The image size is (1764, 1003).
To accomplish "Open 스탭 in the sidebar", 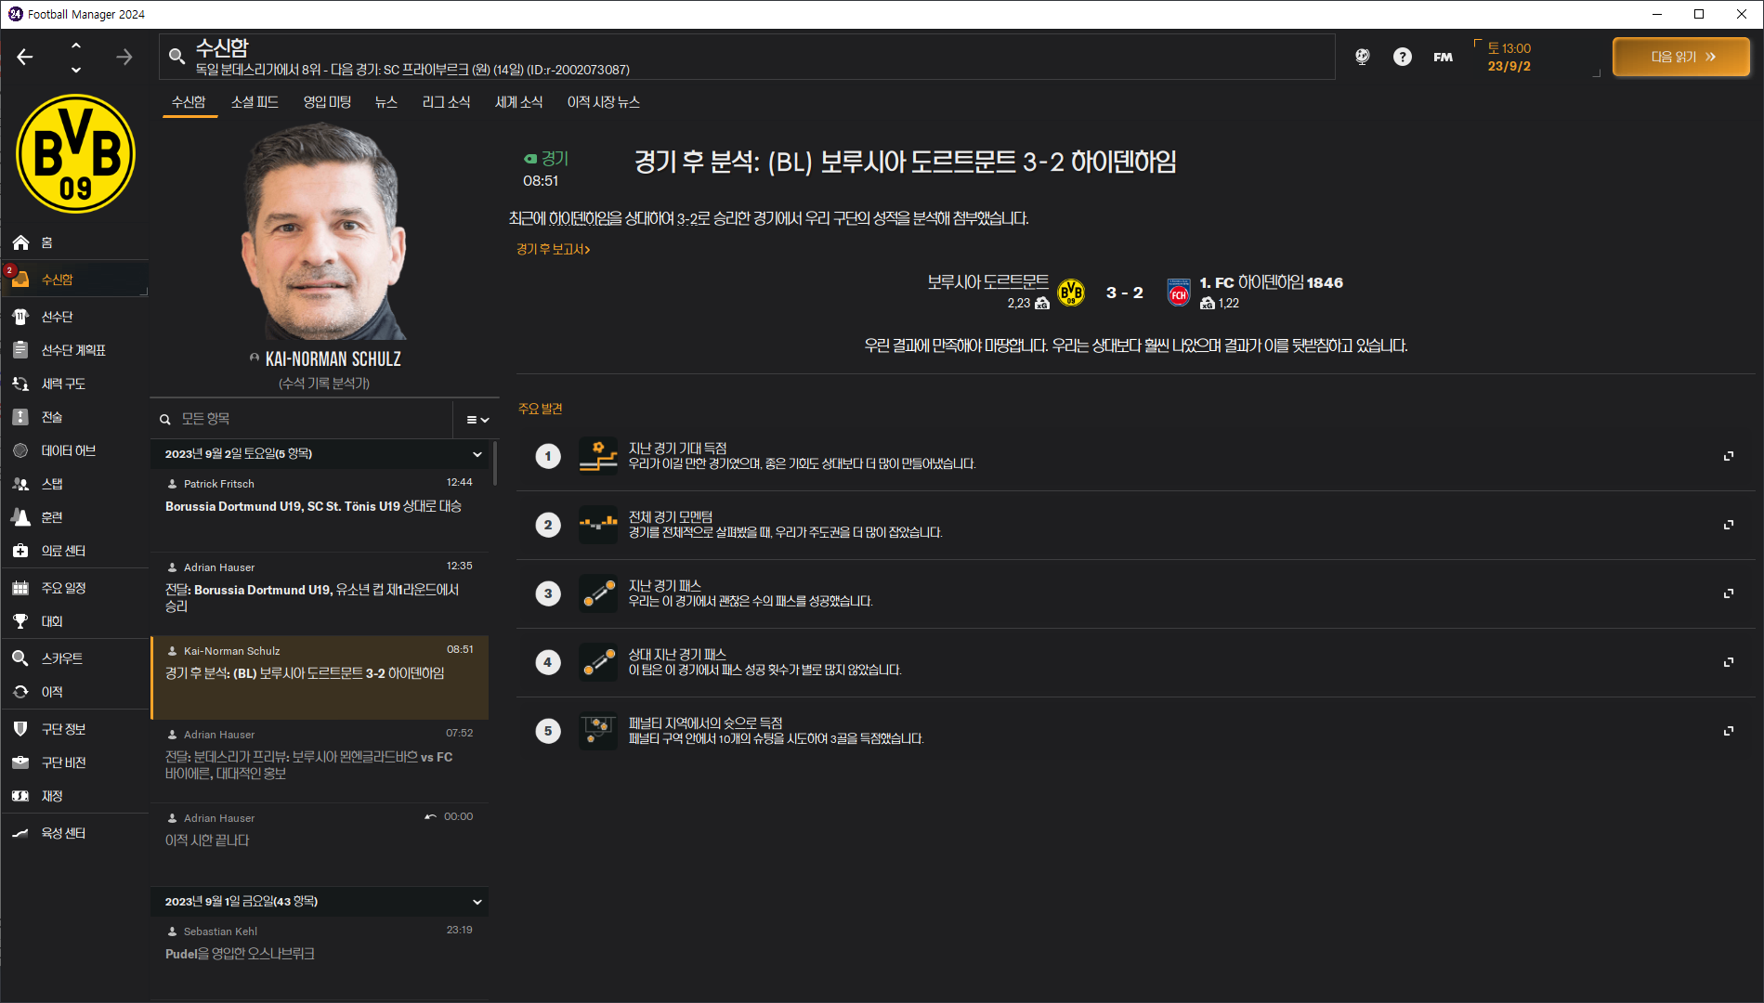I will coord(74,484).
